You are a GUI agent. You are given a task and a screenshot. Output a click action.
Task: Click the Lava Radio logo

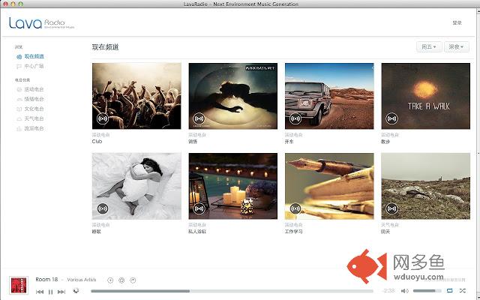(x=42, y=23)
